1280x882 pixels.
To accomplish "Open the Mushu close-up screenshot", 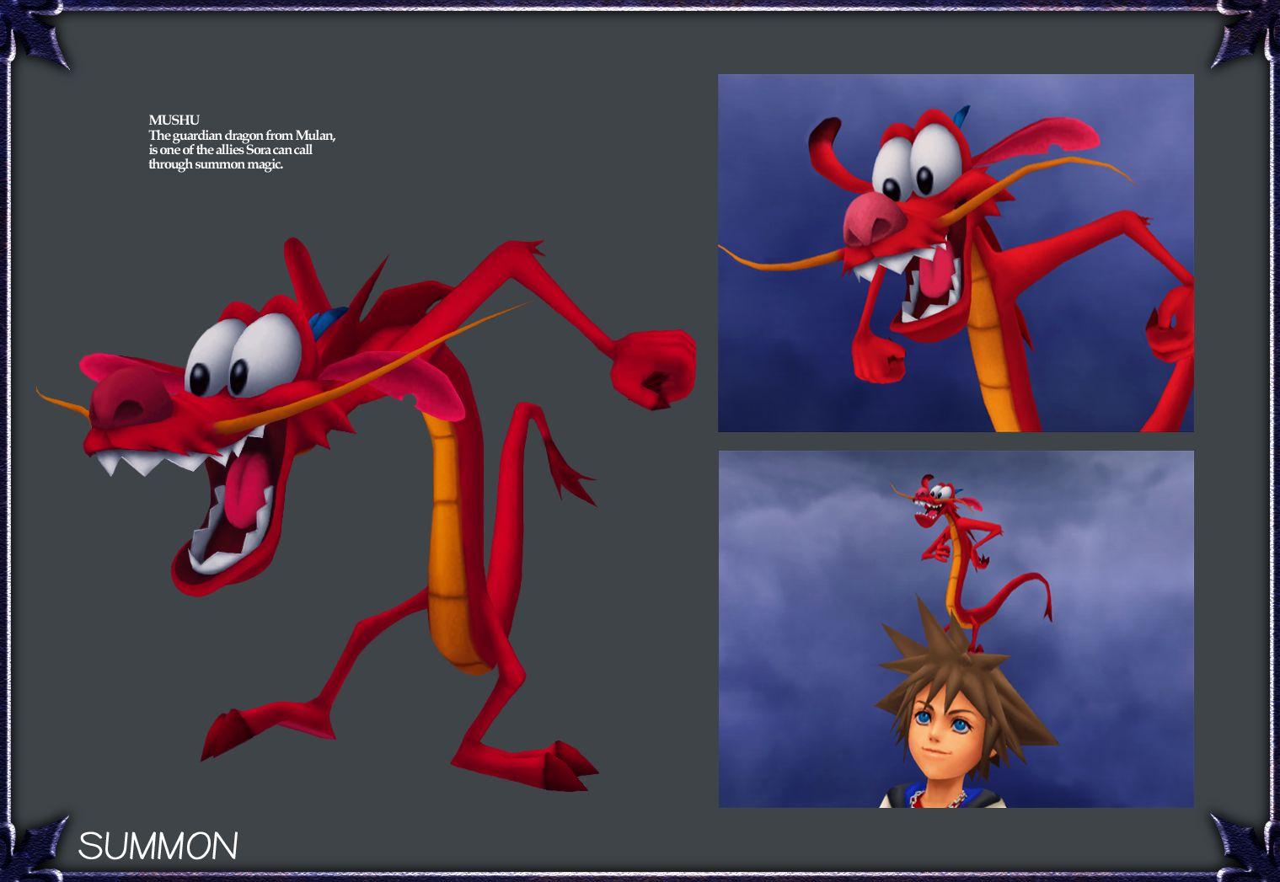I will coord(955,253).
